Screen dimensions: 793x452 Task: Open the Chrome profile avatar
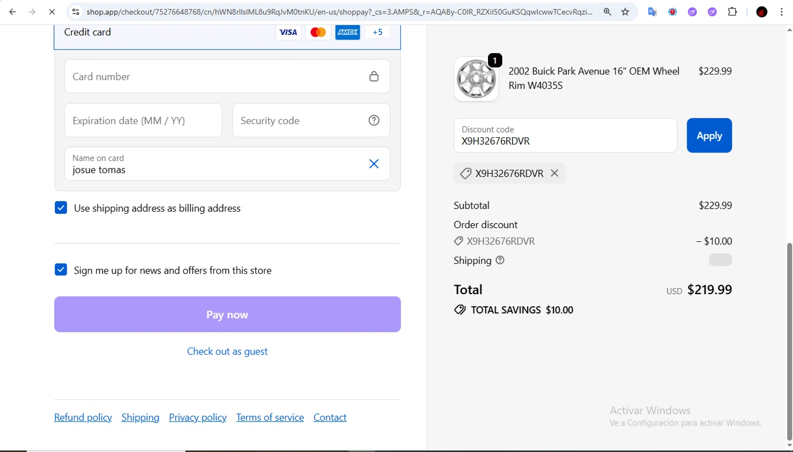pos(762,12)
